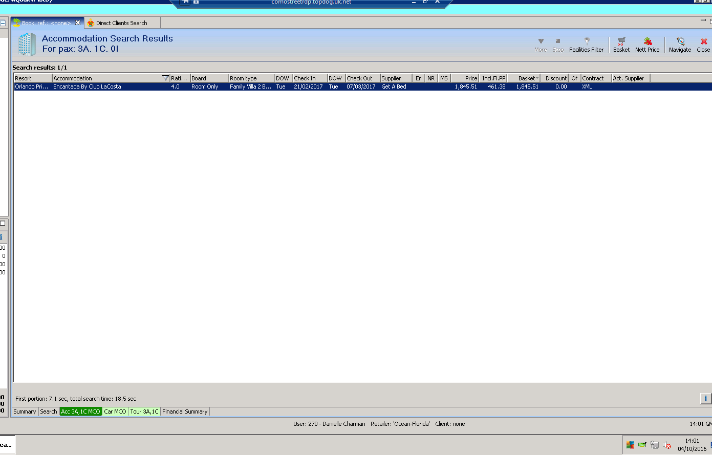Select the Acc 3A,1C MCO tab
This screenshot has height=455, width=712.
point(81,411)
